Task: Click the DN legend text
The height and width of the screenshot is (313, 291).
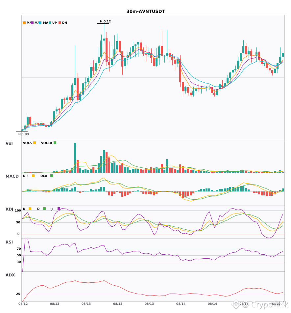Action: (64, 23)
